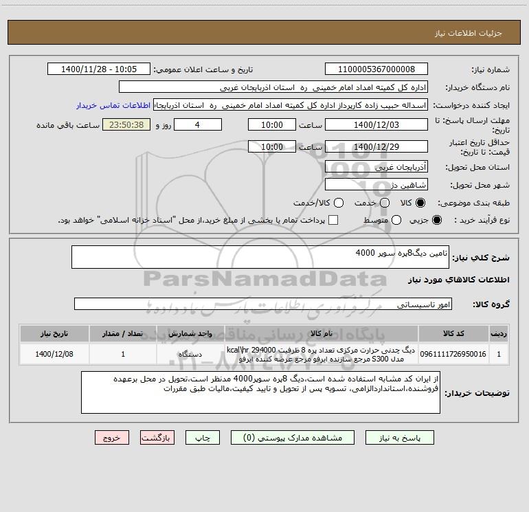529x512 pixels.
Task: Click the شرح کلی نیاز text area
Action: (260, 257)
